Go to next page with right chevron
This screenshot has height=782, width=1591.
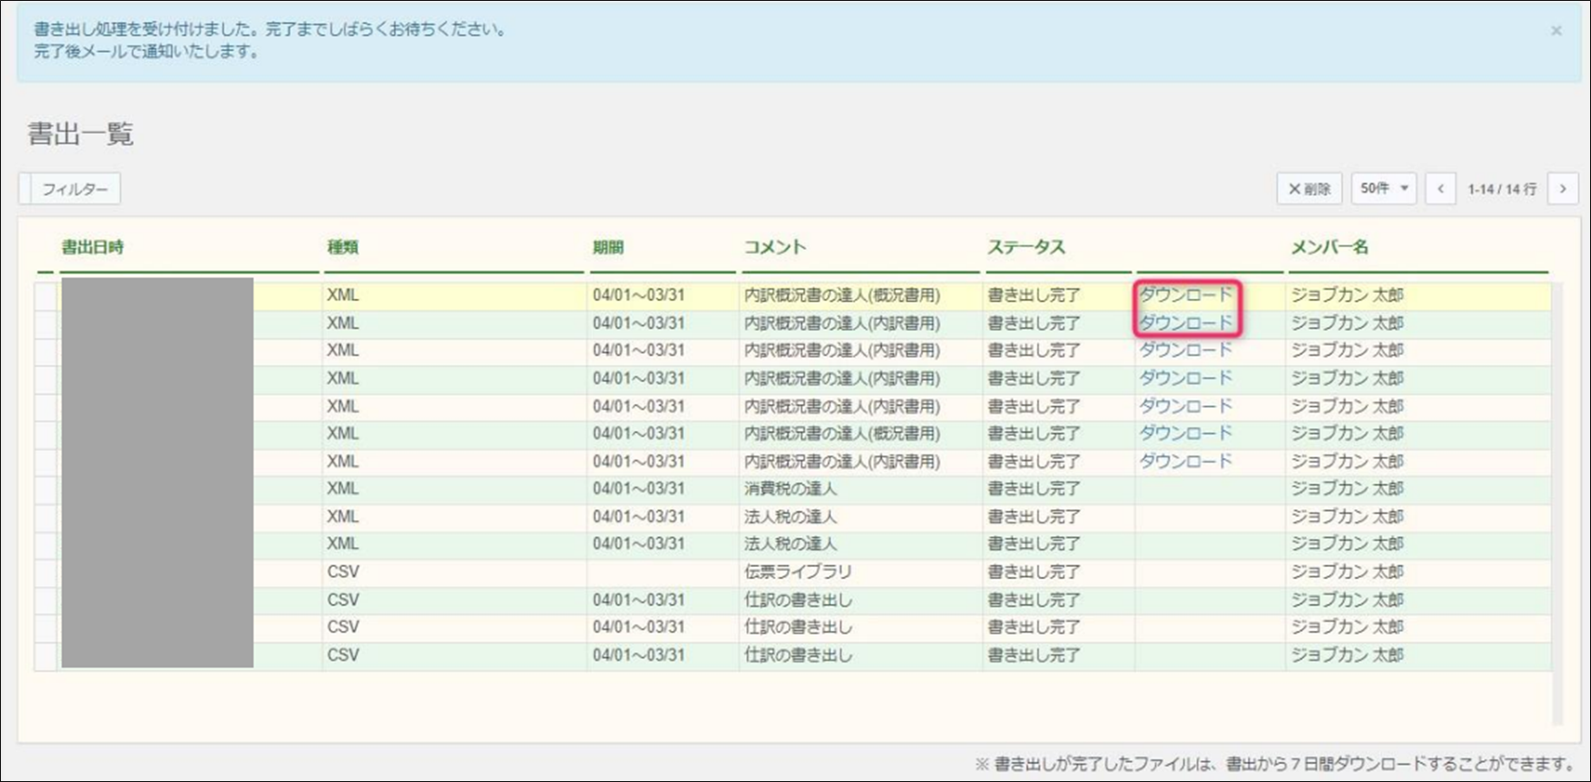coord(1562,188)
